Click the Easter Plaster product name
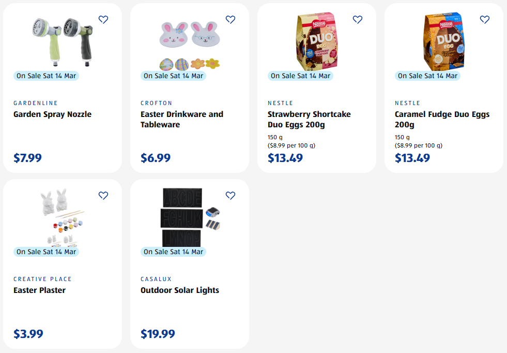The height and width of the screenshot is (353, 507). coord(39,290)
